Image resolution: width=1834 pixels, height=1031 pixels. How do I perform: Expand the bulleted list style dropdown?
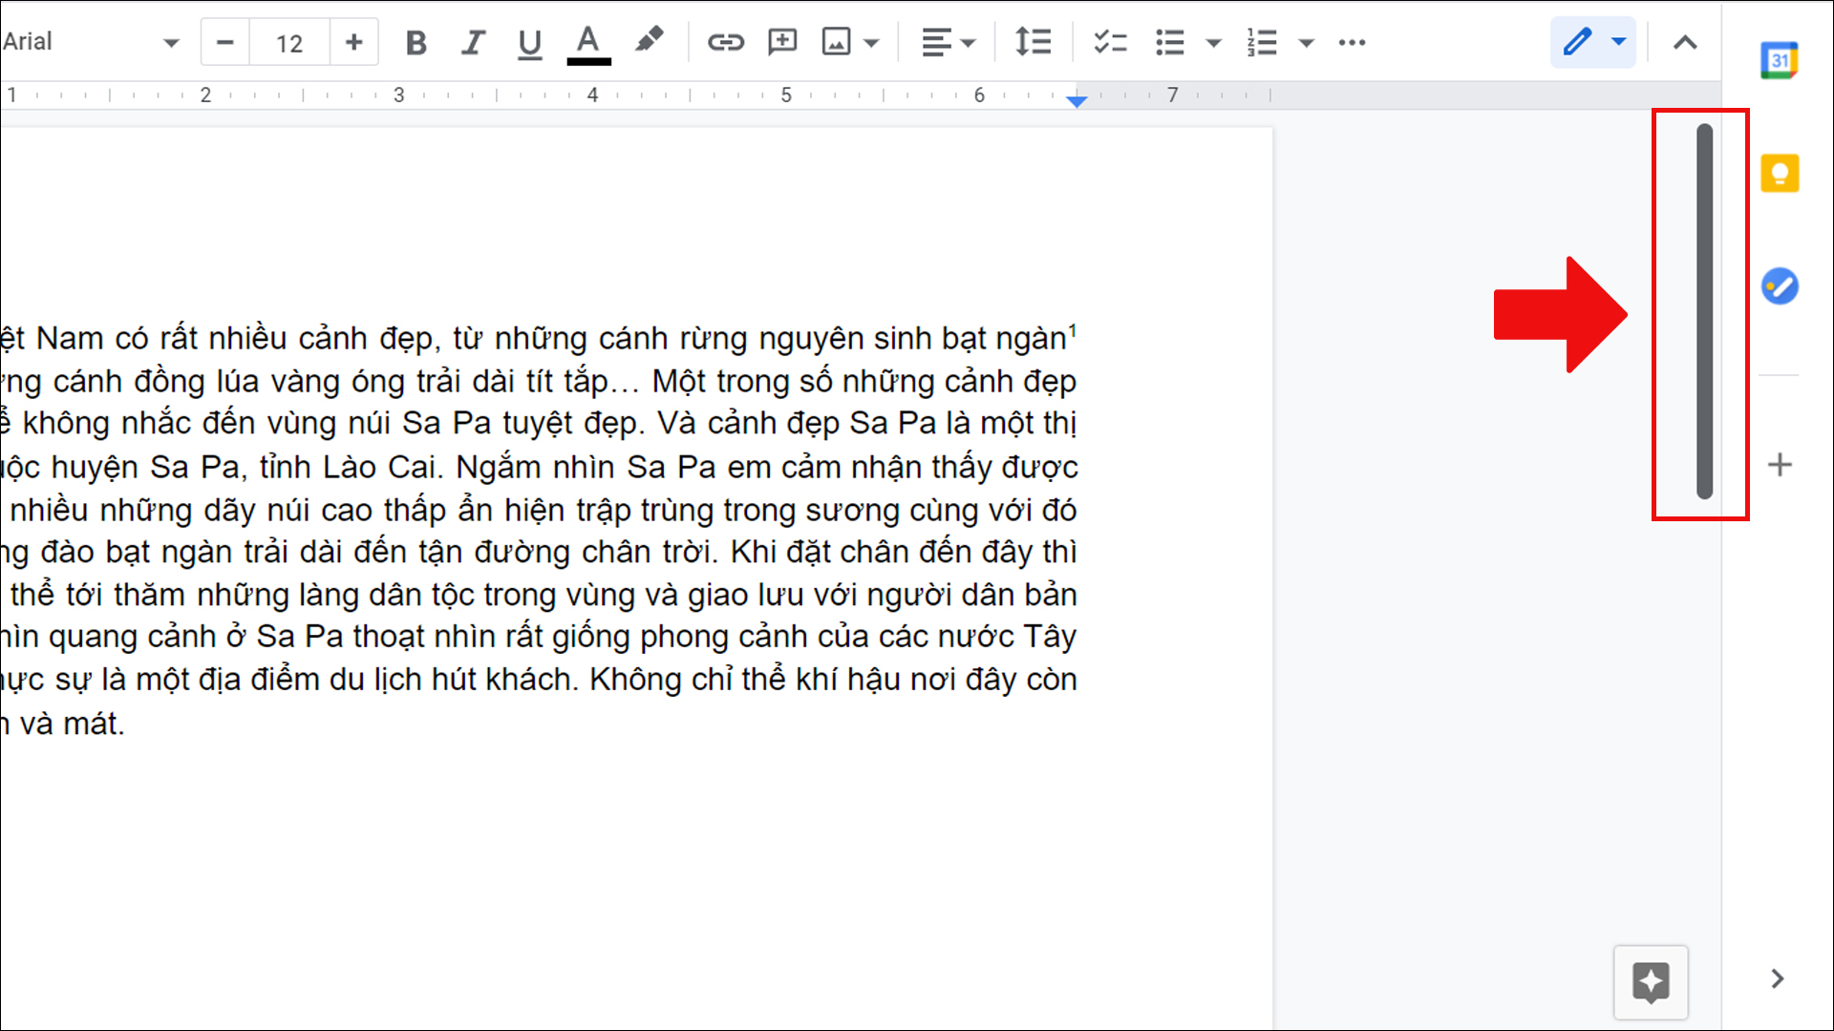click(1214, 43)
